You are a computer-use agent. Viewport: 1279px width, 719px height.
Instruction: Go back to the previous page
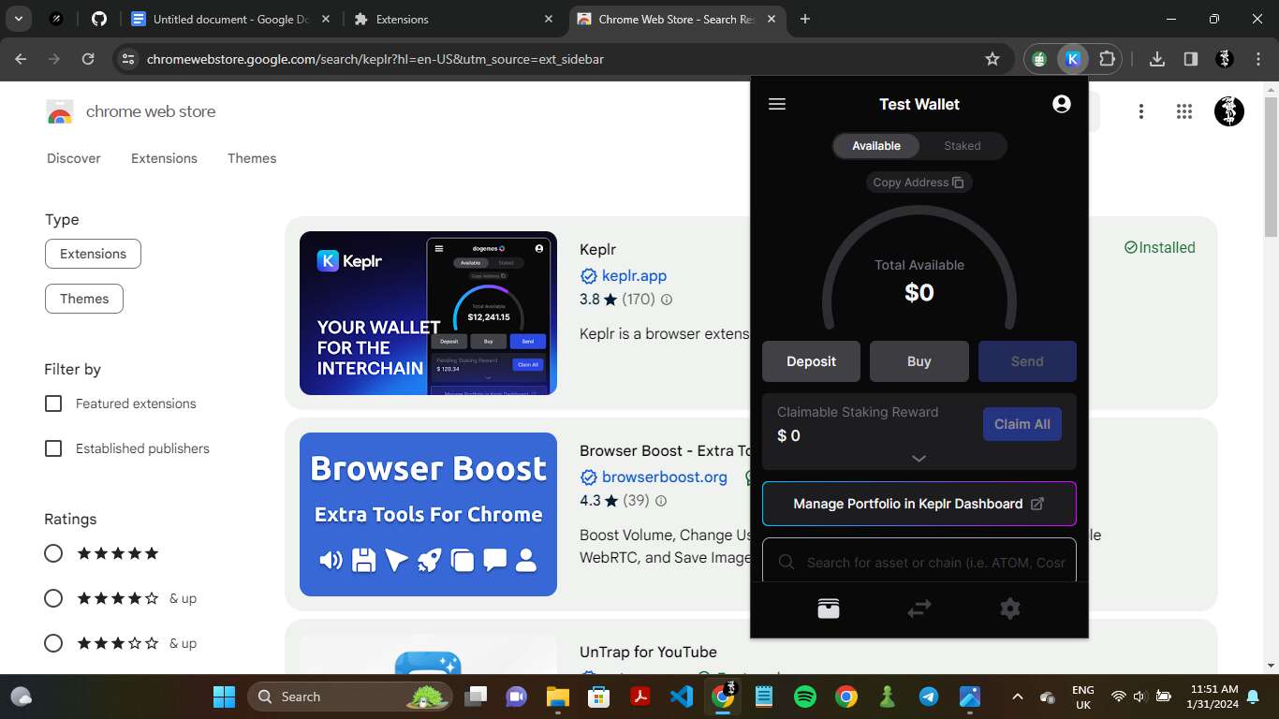coord(22,59)
